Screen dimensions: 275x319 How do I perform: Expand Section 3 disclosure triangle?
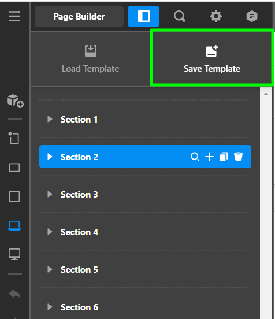pyautogui.click(x=50, y=194)
